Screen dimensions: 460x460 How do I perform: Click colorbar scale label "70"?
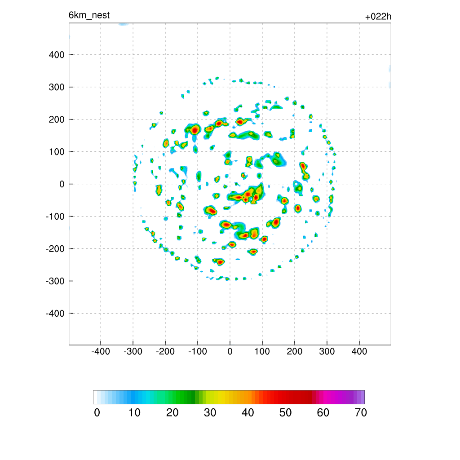(361, 412)
